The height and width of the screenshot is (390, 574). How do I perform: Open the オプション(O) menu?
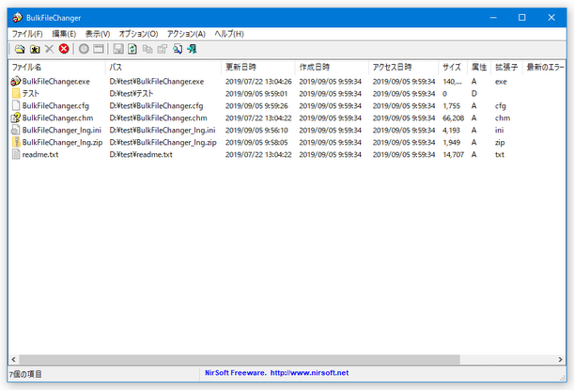pos(138,34)
